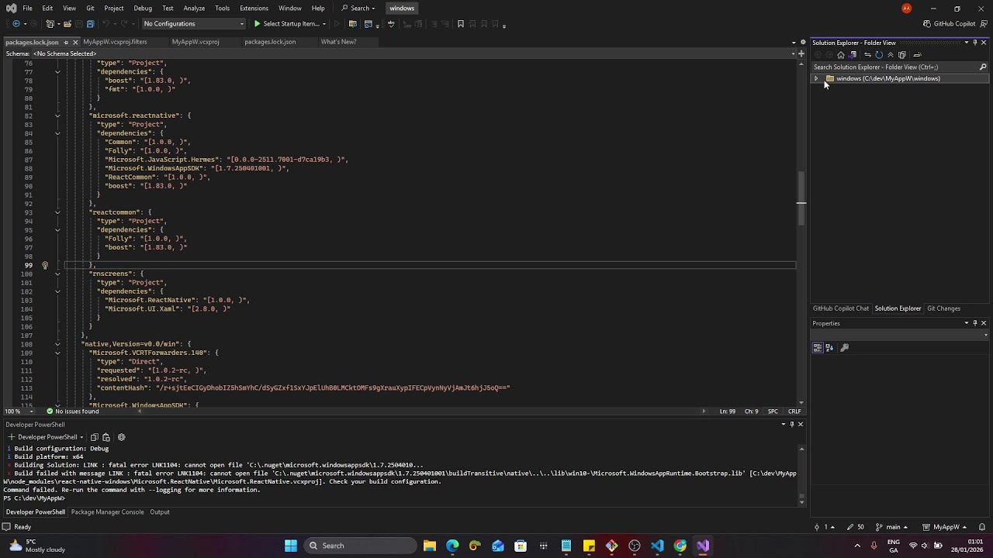
Task: Switch to the GitHub Copilot Chat tab
Action: pyautogui.click(x=841, y=308)
